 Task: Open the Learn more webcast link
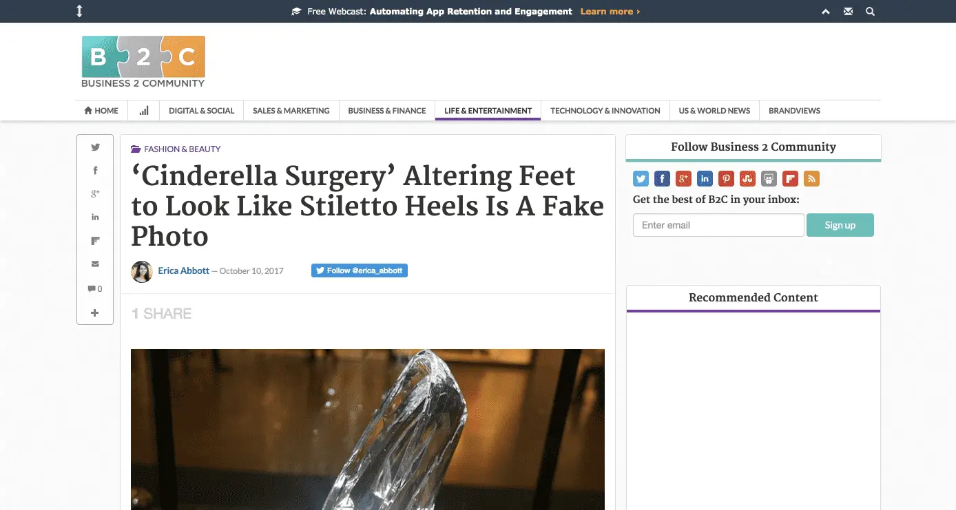coord(610,12)
